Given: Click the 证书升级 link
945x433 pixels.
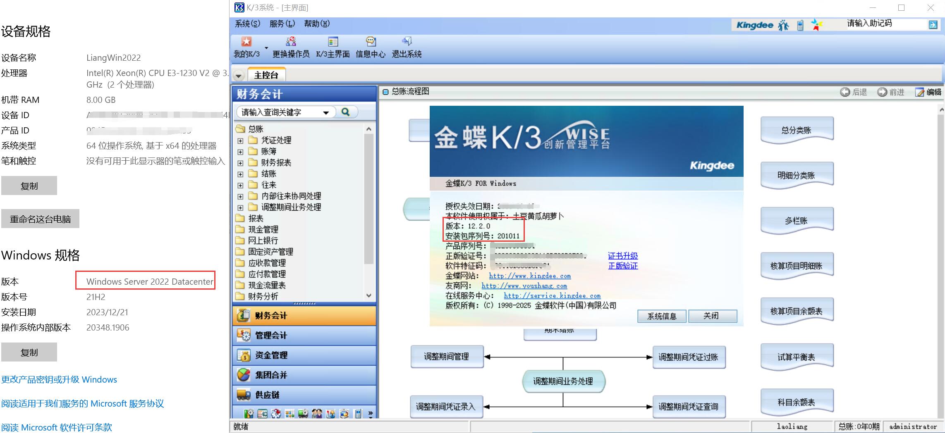Looking at the screenshot, I should pyautogui.click(x=623, y=256).
